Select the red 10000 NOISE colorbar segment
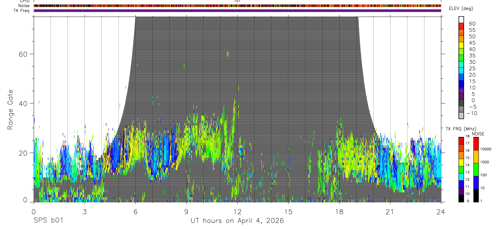Viewport: 496px width, 229px height. coord(476,144)
